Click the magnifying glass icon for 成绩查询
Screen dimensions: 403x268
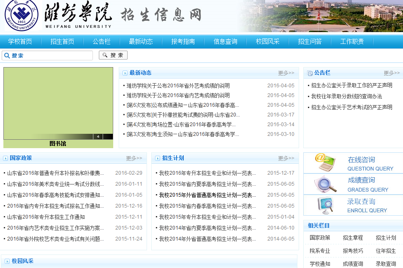[325, 184]
